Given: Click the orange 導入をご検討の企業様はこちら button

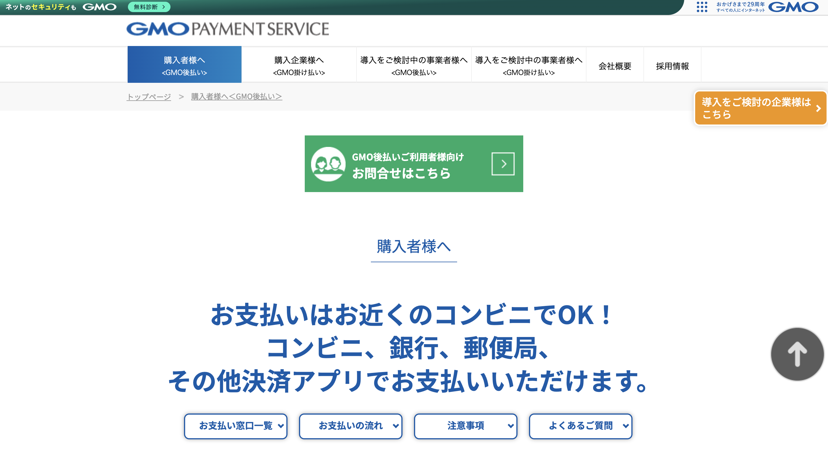Looking at the screenshot, I should click(x=760, y=108).
